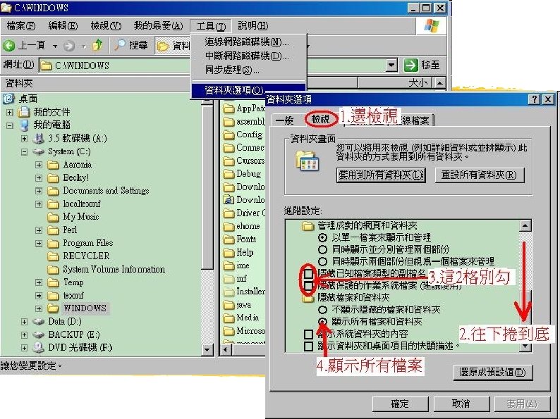Select 不顯示隱藏的檔案和資料夾 radio button
Screen dimensions: 560x419
(x=322, y=310)
